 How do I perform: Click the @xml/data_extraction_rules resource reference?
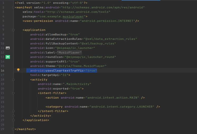click(x=109, y=39)
